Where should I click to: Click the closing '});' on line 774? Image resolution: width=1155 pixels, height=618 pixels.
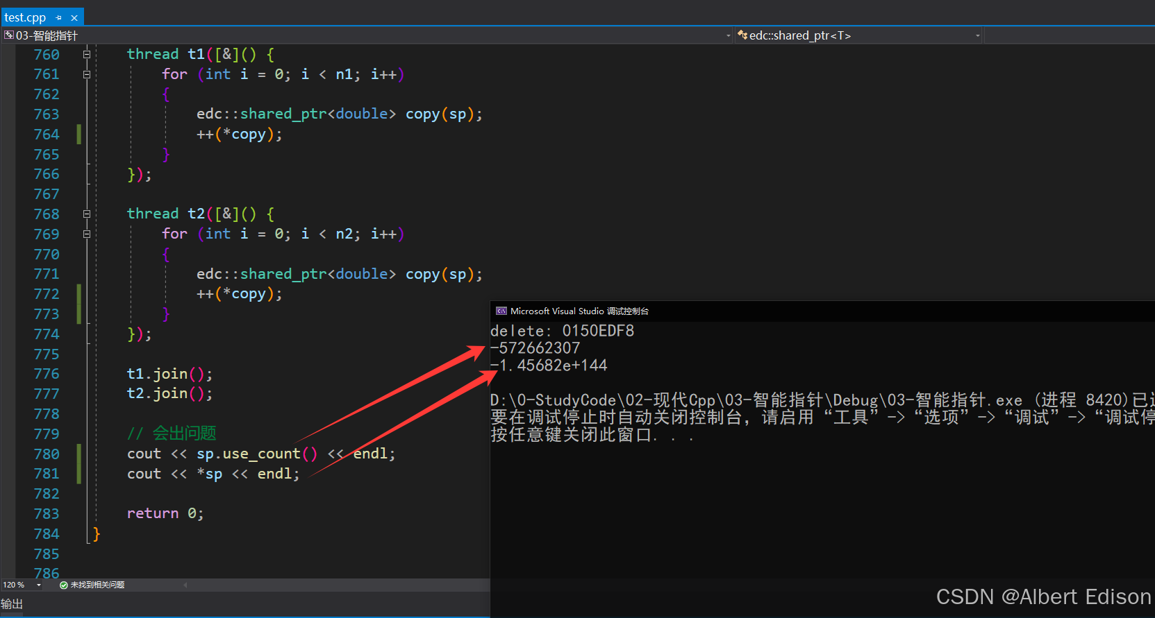(139, 334)
